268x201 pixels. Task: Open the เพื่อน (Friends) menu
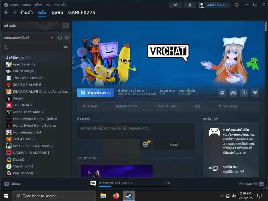click(x=38, y=5)
